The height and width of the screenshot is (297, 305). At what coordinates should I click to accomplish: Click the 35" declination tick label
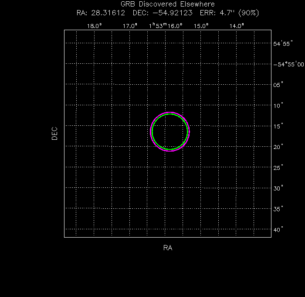point(278,209)
